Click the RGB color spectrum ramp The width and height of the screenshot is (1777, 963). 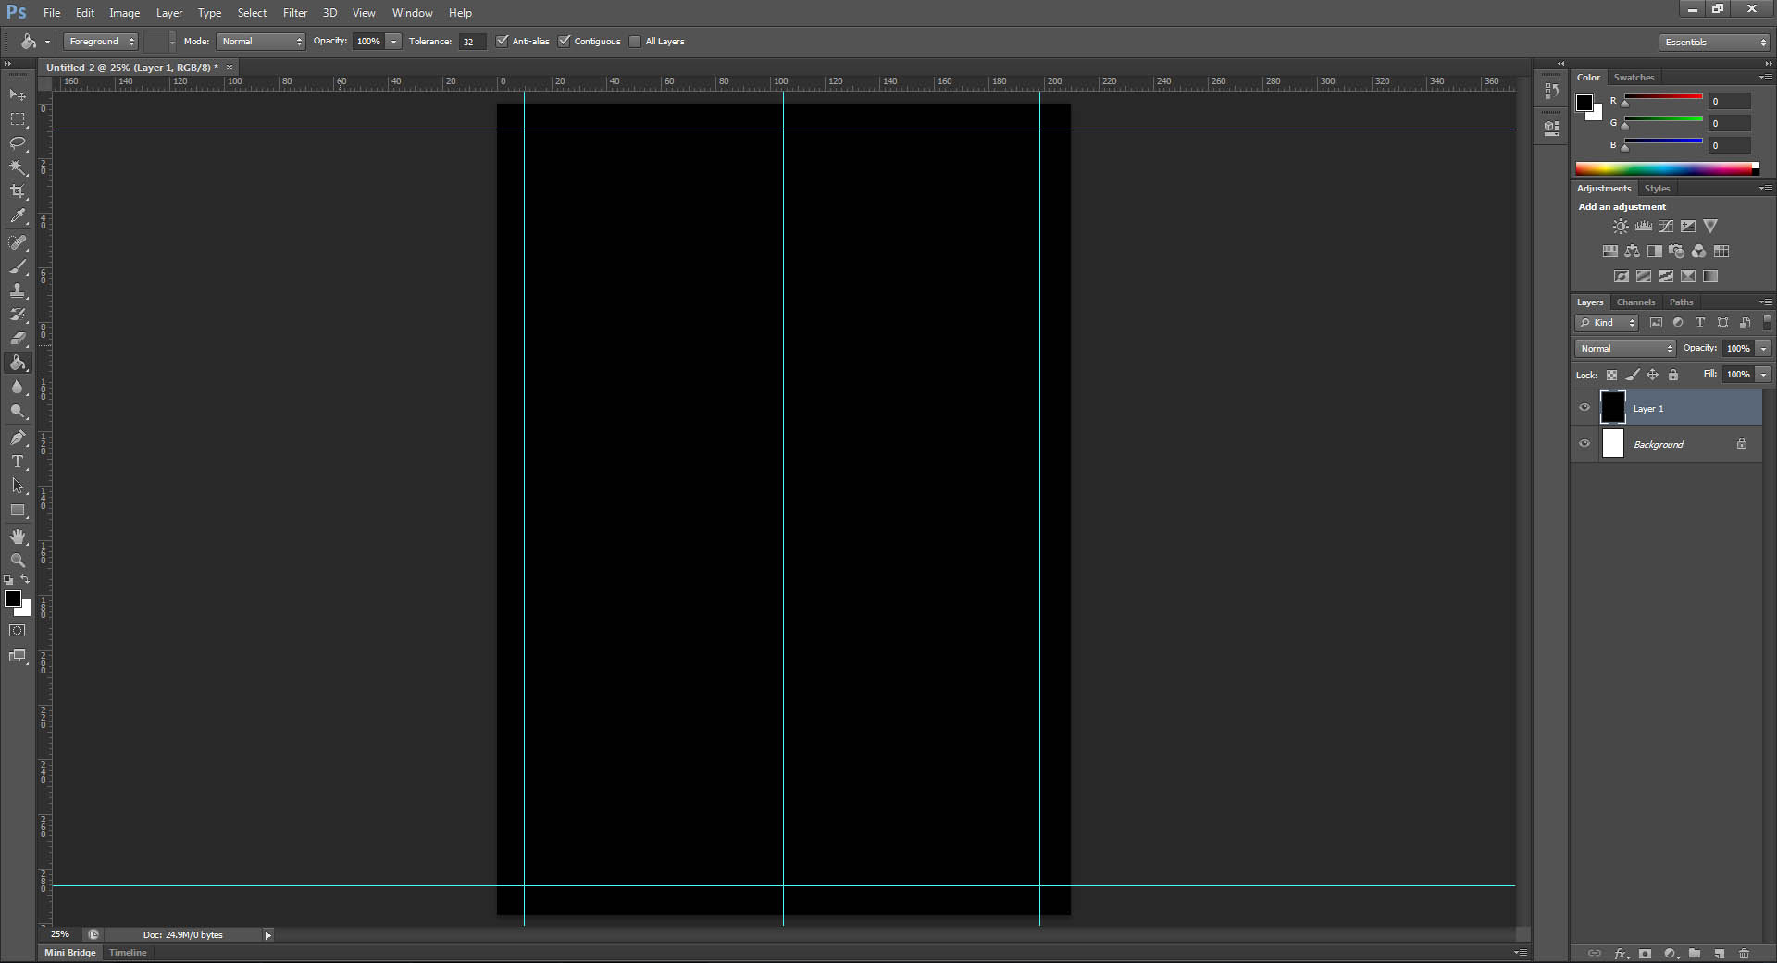(1664, 168)
